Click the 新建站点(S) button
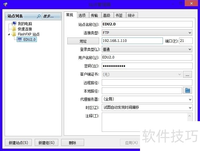Screen dimensions: 200x151 18,143
